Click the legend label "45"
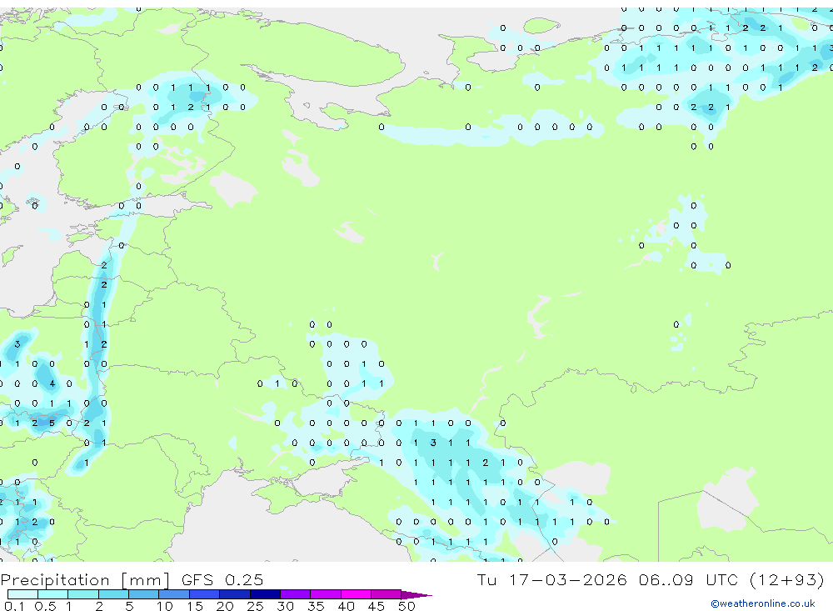Image resolution: width=833 pixels, height=611 pixels. pos(377,606)
